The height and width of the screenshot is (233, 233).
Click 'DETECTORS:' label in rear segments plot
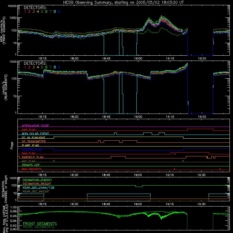pyautogui.click(x=35, y=63)
